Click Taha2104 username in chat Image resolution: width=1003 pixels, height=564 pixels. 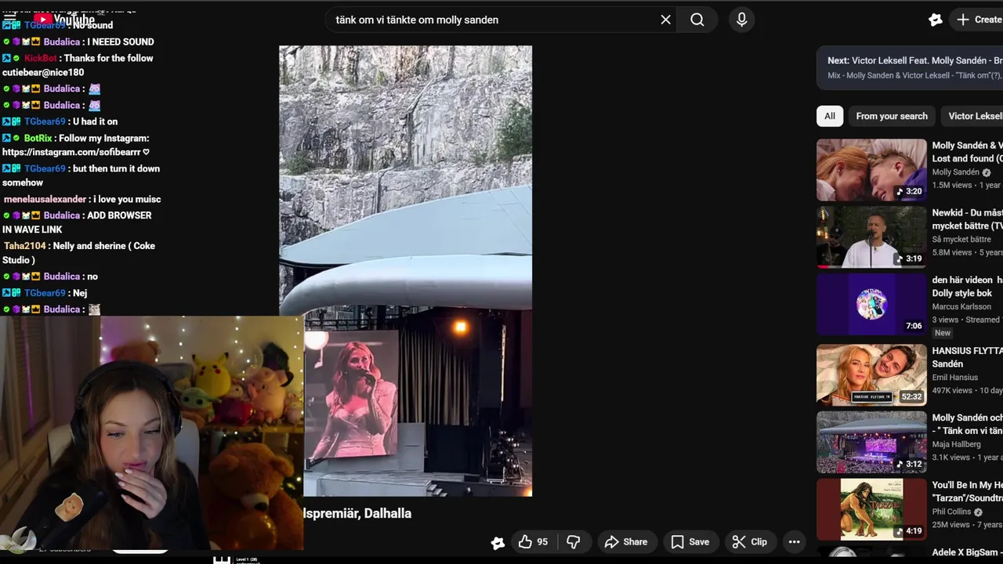point(25,246)
